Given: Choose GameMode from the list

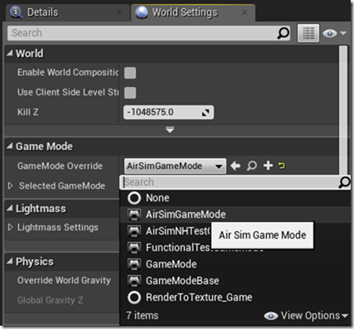Looking at the screenshot, I should click(235, 264).
